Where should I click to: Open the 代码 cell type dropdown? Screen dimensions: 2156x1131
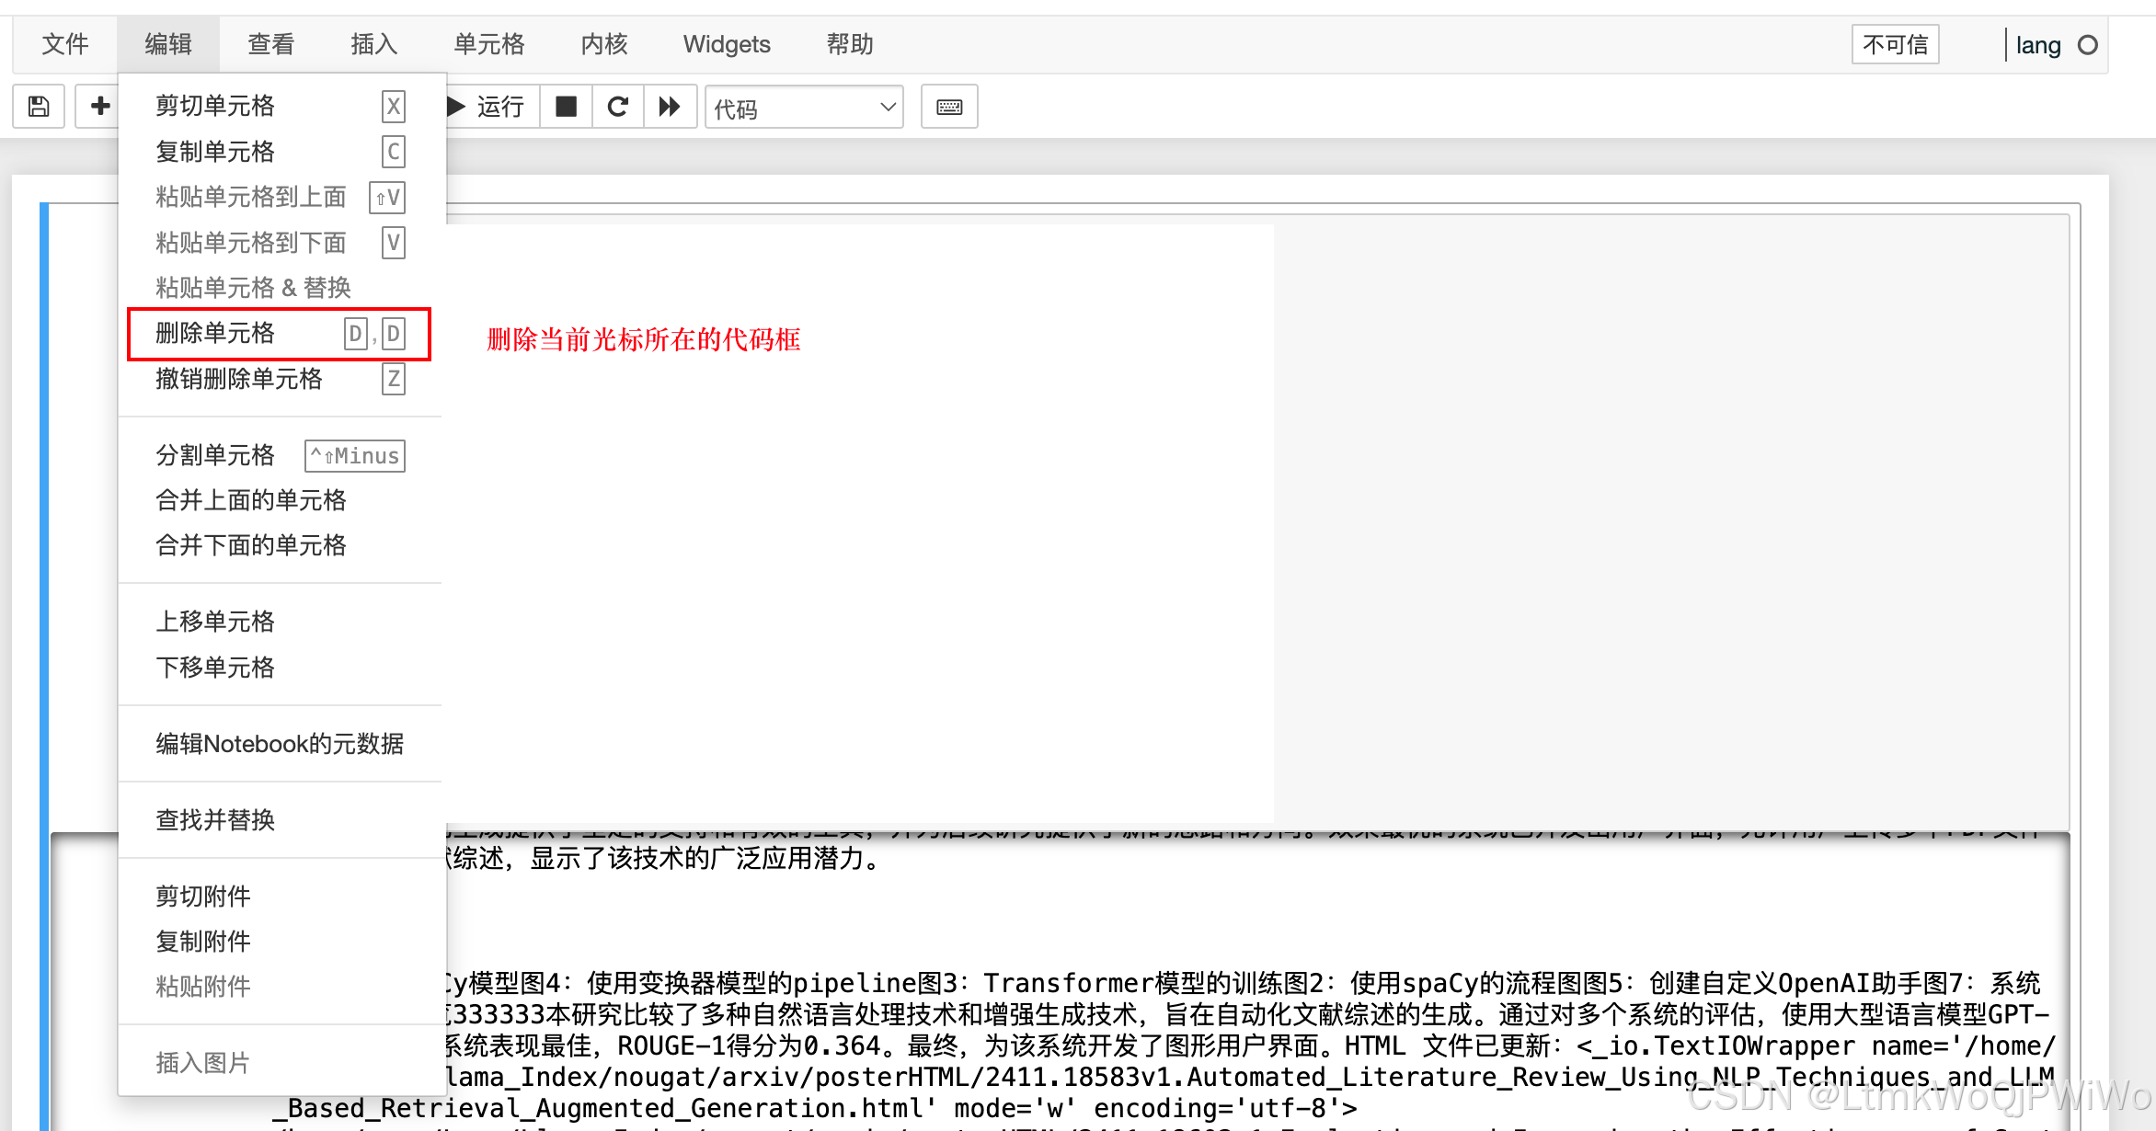click(803, 107)
